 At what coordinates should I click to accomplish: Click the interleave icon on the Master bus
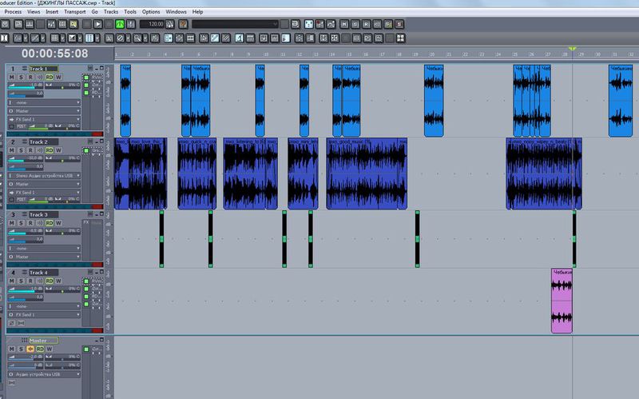click(11, 383)
